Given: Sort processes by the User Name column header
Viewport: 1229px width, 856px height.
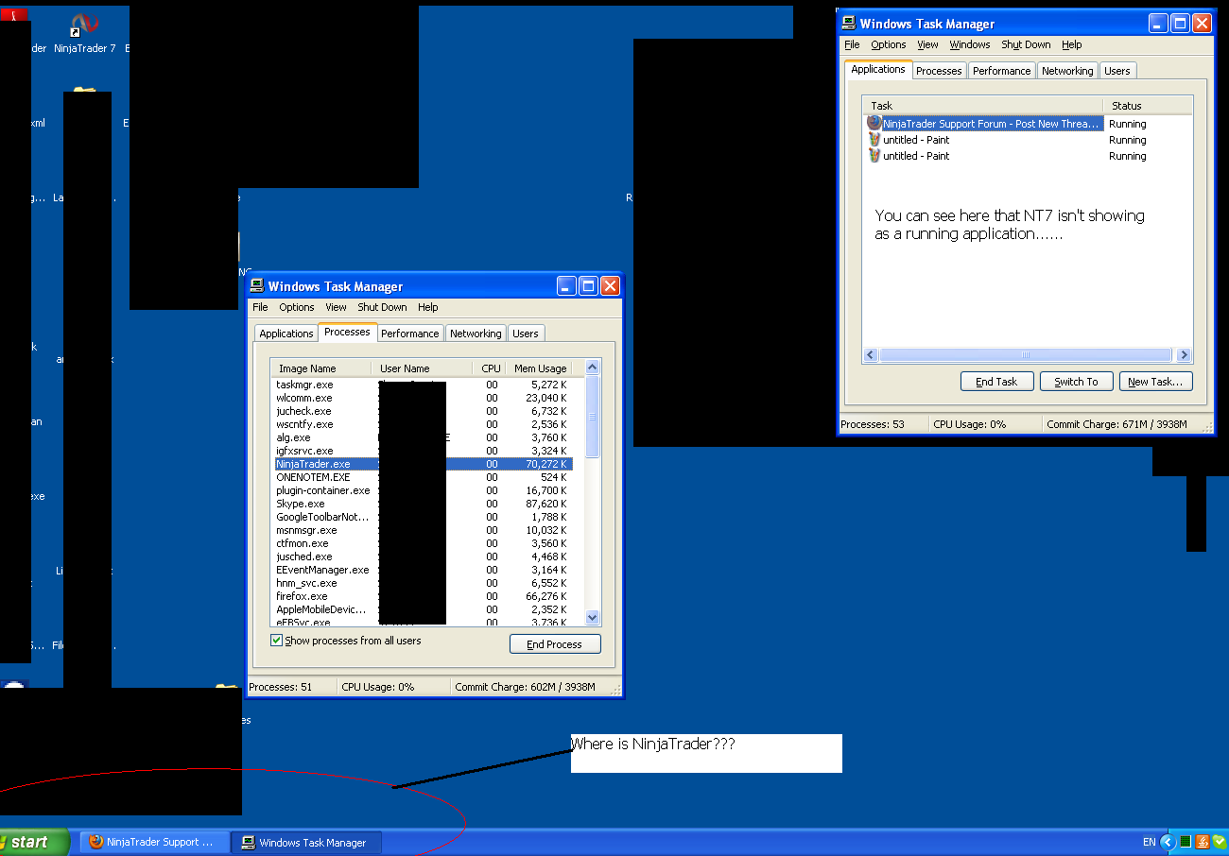Looking at the screenshot, I should point(422,368).
